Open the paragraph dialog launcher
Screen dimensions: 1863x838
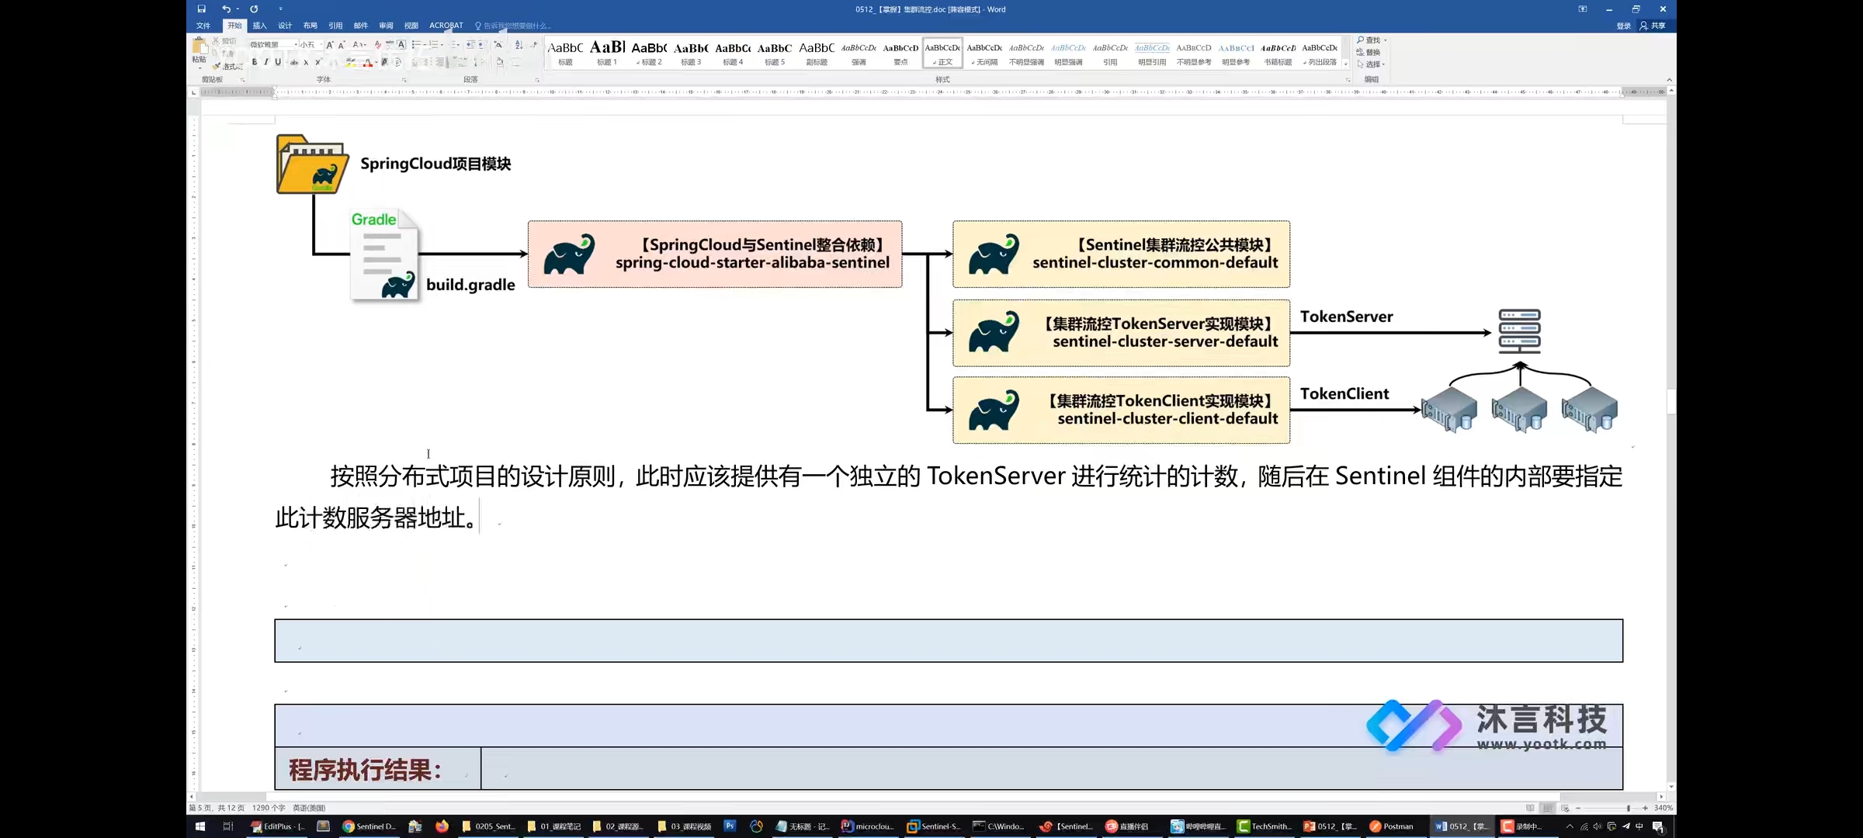coord(537,80)
